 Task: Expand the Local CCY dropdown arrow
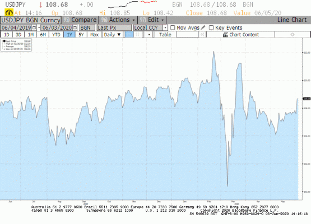click(x=165, y=28)
